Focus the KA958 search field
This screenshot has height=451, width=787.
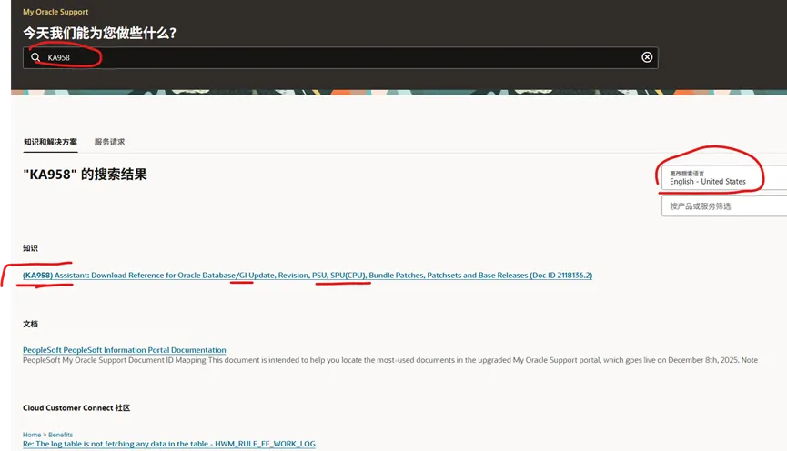pos(340,57)
